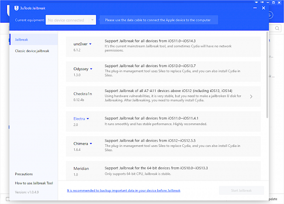
Task: Expand the unc0ver version dropdown arrow
Action: 90,44
